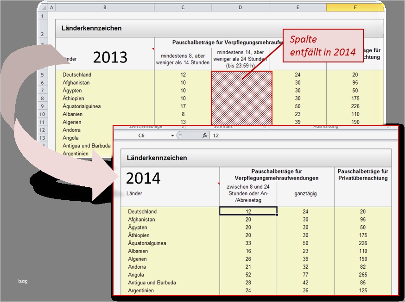Click the Select All corner triangle

[44, 7]
